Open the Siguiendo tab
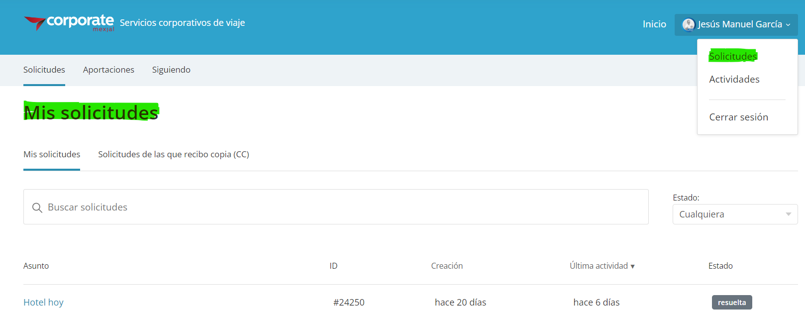The height and width of the screenshot is (314, 805). pos(171,70)
